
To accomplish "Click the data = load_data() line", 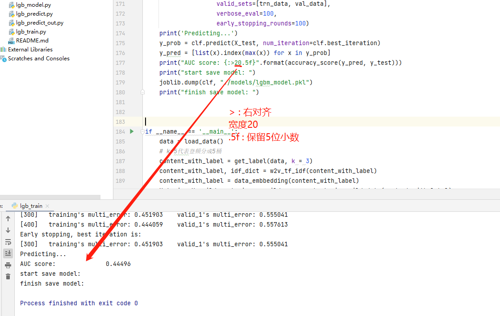I will tap(192, 141).
